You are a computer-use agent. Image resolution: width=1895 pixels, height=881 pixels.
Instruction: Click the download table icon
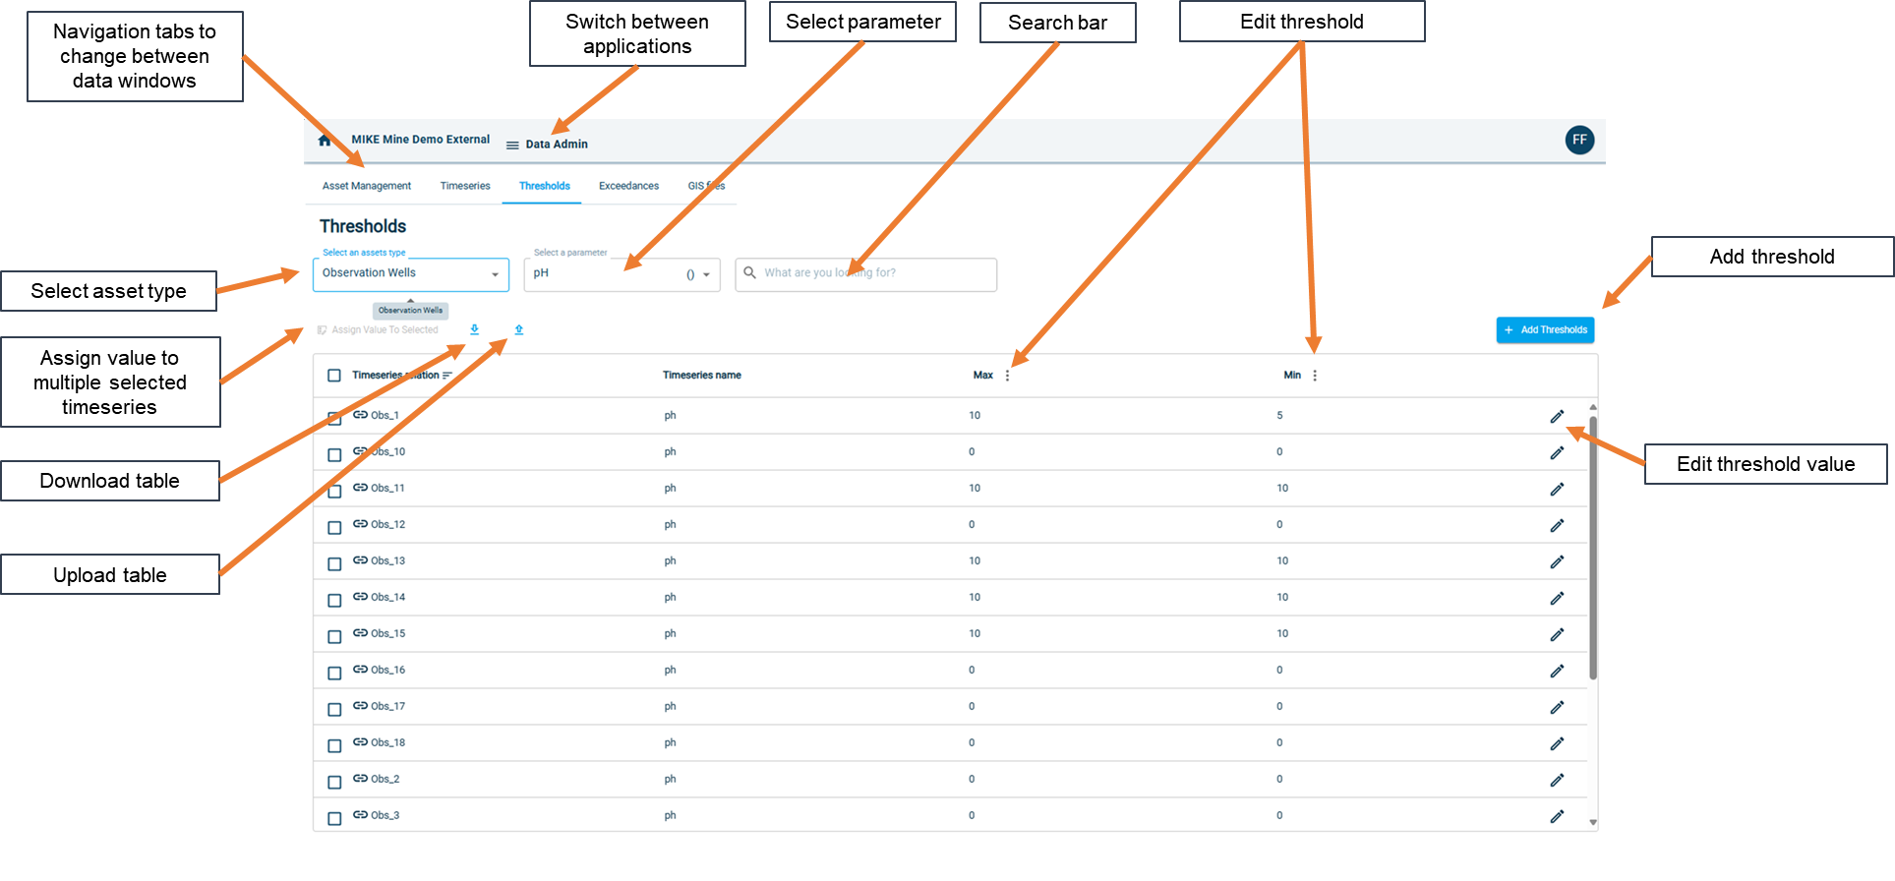475,329
